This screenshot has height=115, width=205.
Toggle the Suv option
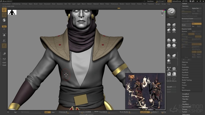pos(194,26)
